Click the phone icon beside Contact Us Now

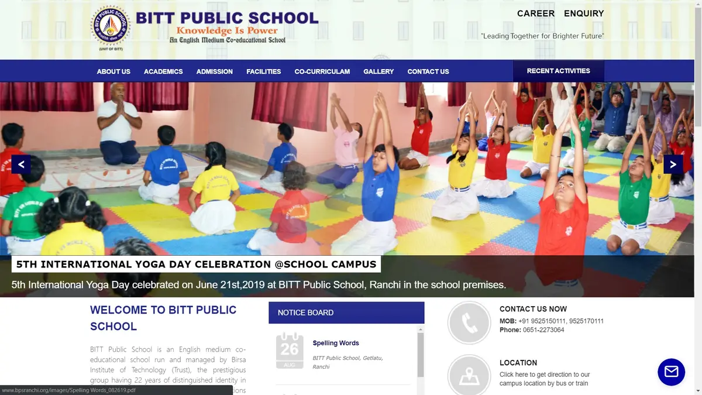pyautogui.click(x=469, y=322)
